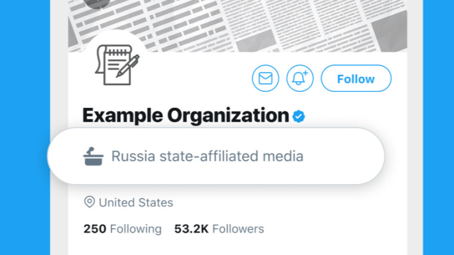Open the Russia state-affiliated media label text
Image resolution: width=454 pixels, height=255 pixels.
[207, 156]
